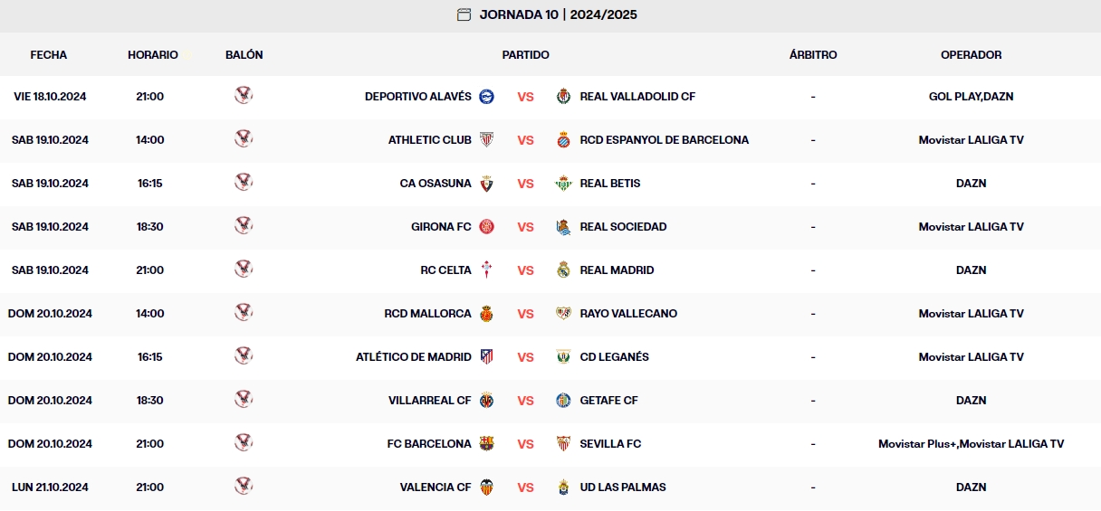Click the RC Celta team name

tap(446, 270)
